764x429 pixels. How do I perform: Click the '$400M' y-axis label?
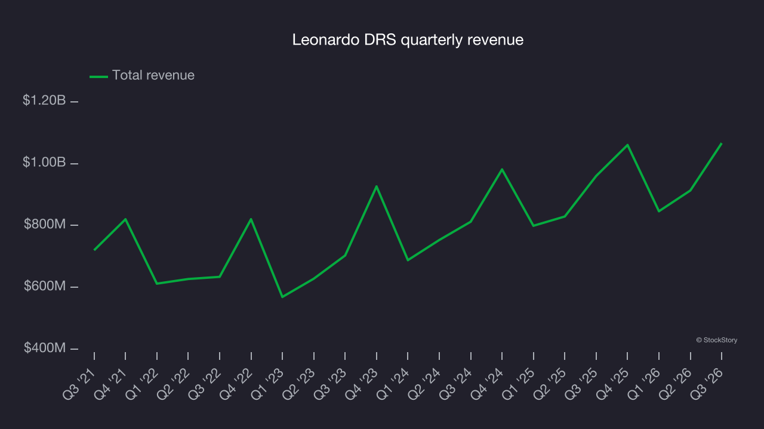point(45,348)
